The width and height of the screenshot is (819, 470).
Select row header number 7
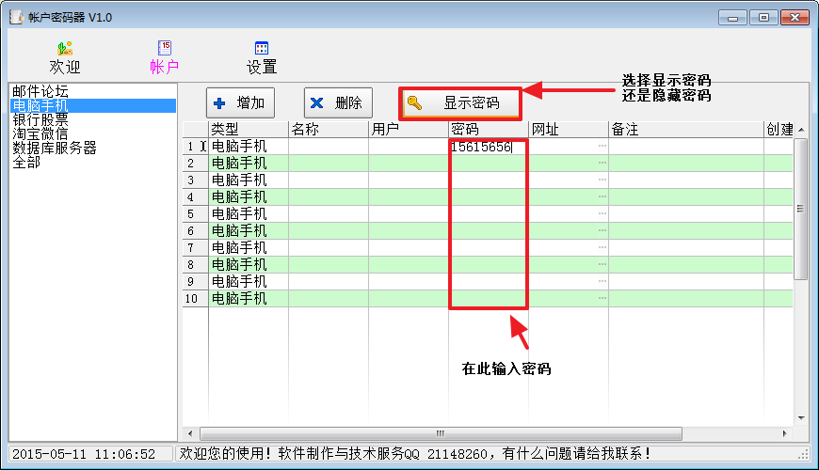click(x=196, y=248)
